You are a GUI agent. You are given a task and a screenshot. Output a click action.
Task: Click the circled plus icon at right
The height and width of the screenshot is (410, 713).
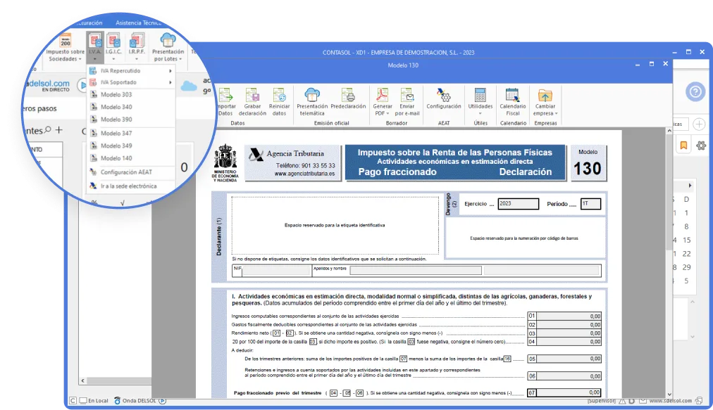(x=699, y=124)
